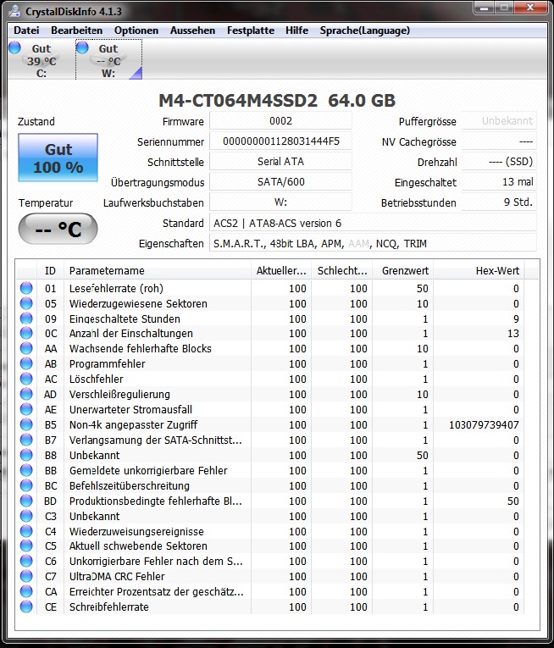Viewport: 554px width, 648px height.
Task: Click the Drehzahl field ---- (SSD)
Action: tap(499, 162)
